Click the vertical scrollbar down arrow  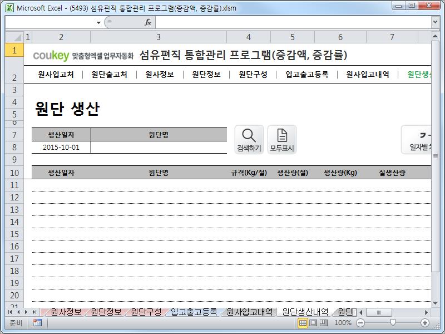click(435, 303)
